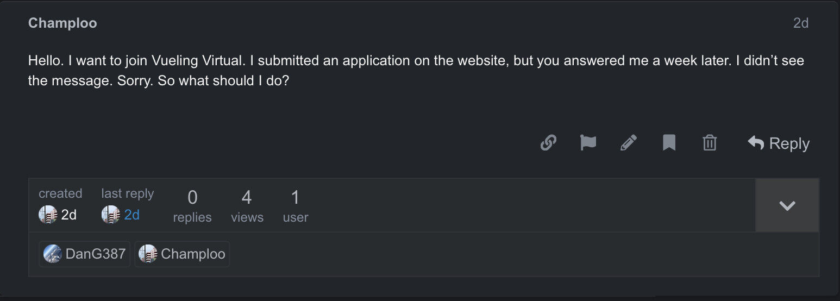Click the Reply button
840x301 pixels.
point(779,143)
